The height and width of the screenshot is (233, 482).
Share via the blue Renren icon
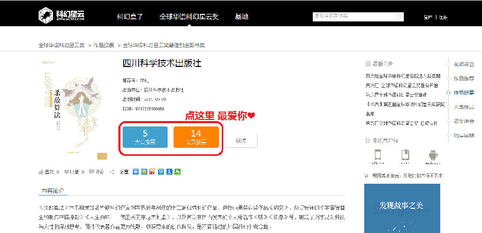(169, 172)
